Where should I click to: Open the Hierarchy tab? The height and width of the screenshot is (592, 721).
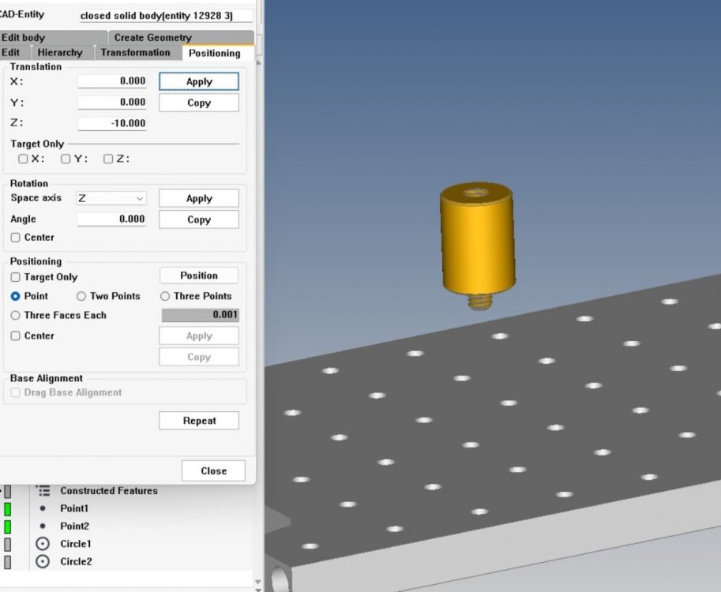click(x=59, y=53)
